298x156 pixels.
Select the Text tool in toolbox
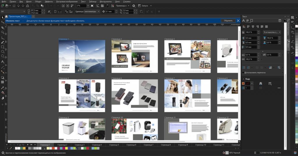click(x=3, y=62)
